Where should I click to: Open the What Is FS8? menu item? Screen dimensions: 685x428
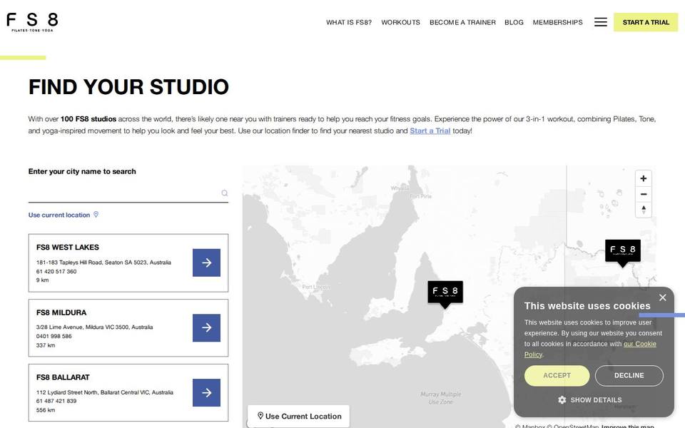(349, 22)
